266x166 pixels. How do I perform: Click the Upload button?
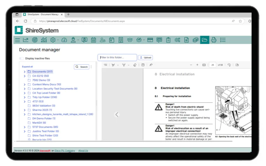coord(145,58)
